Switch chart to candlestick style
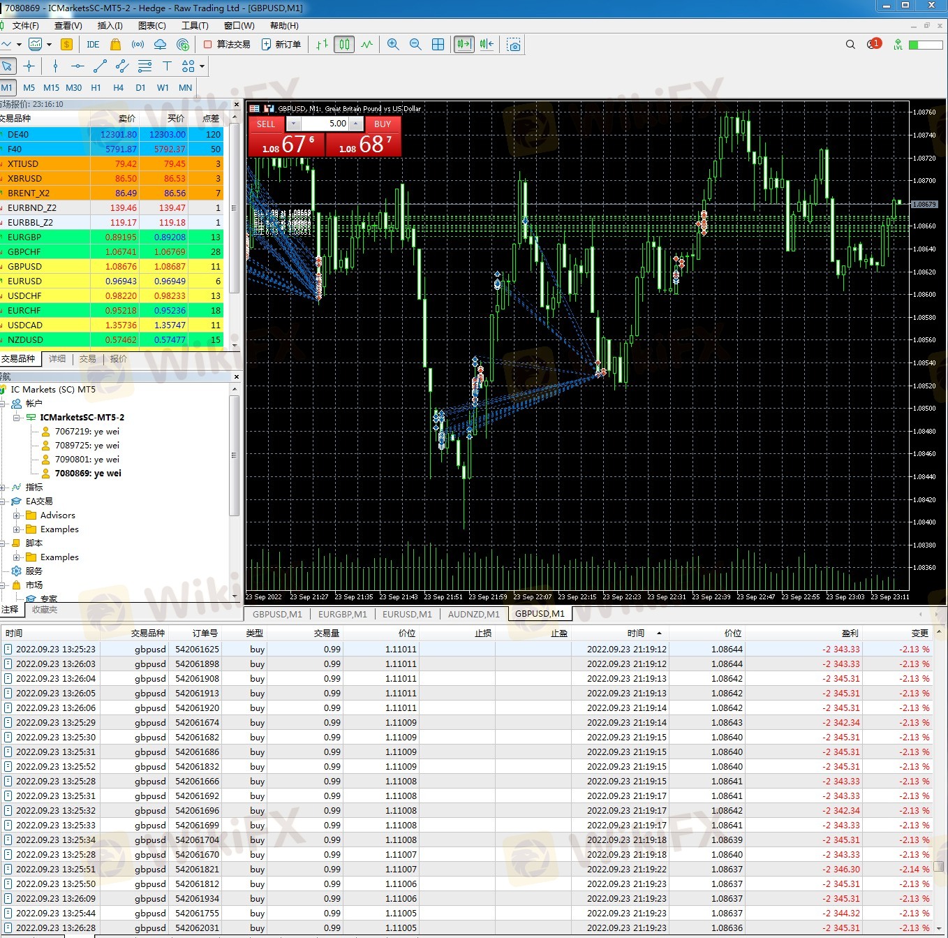Viewport: 948px width, 938px height. 344,44
